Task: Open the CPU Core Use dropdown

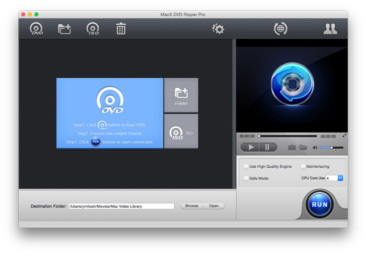Action: (x=340, y=178)
